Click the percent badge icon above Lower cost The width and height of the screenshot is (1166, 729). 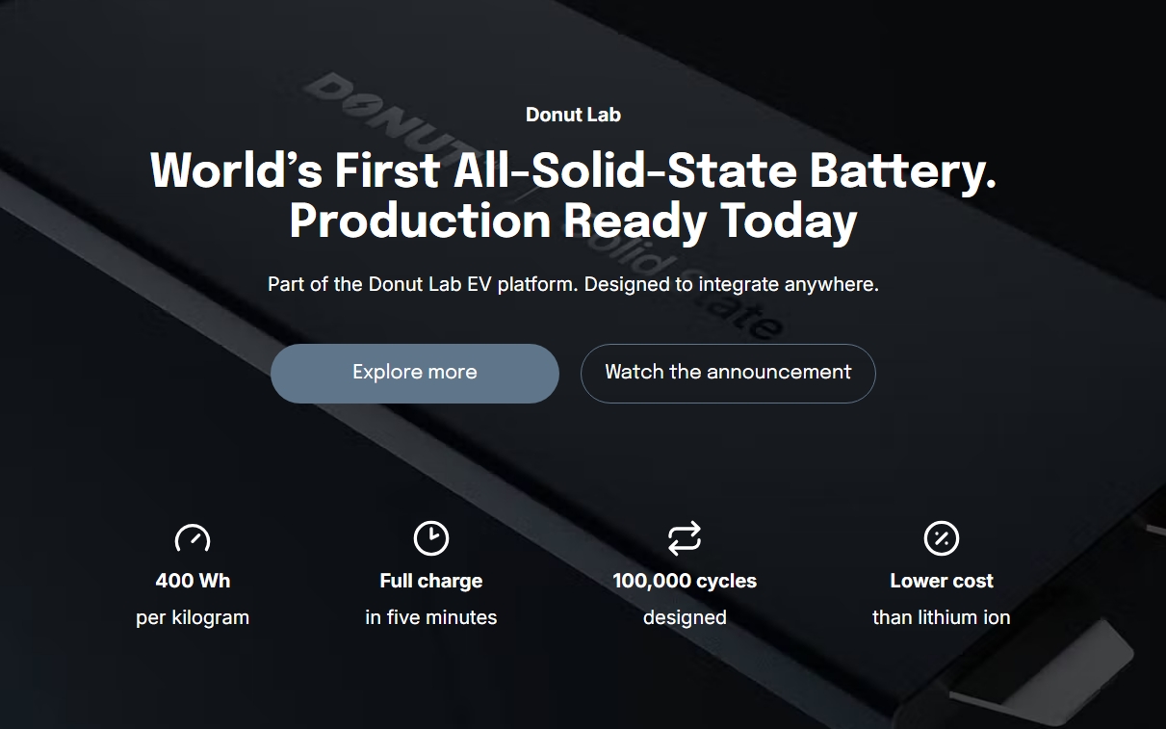942,538
